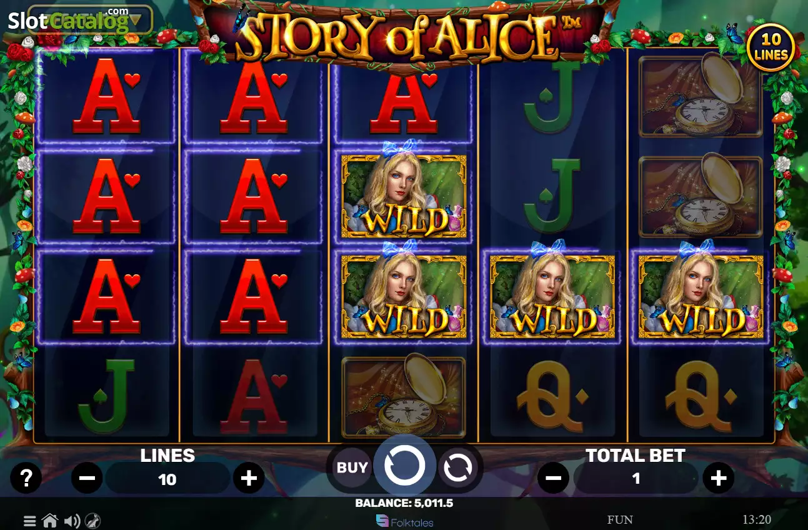
Task: Mute the game sound speaker icon
Action: [x=72, y=521]
